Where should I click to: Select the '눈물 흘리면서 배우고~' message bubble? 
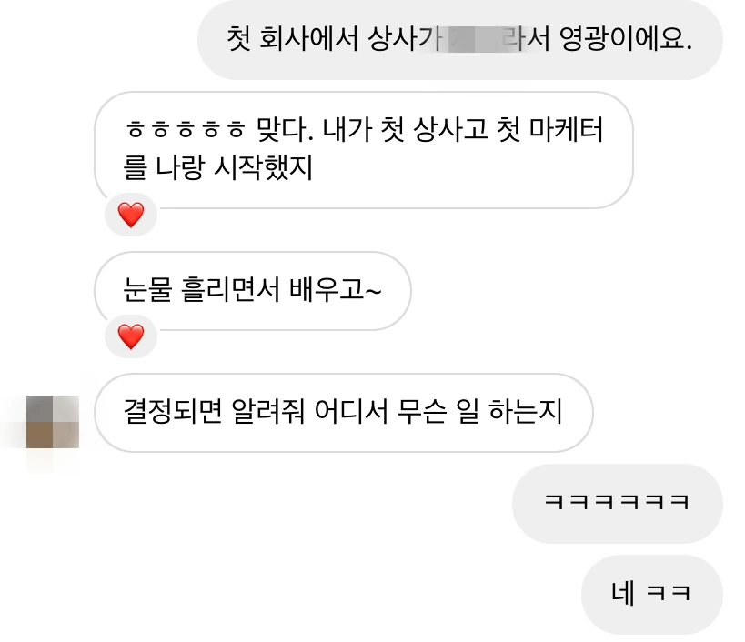click(x=253, y=291)
